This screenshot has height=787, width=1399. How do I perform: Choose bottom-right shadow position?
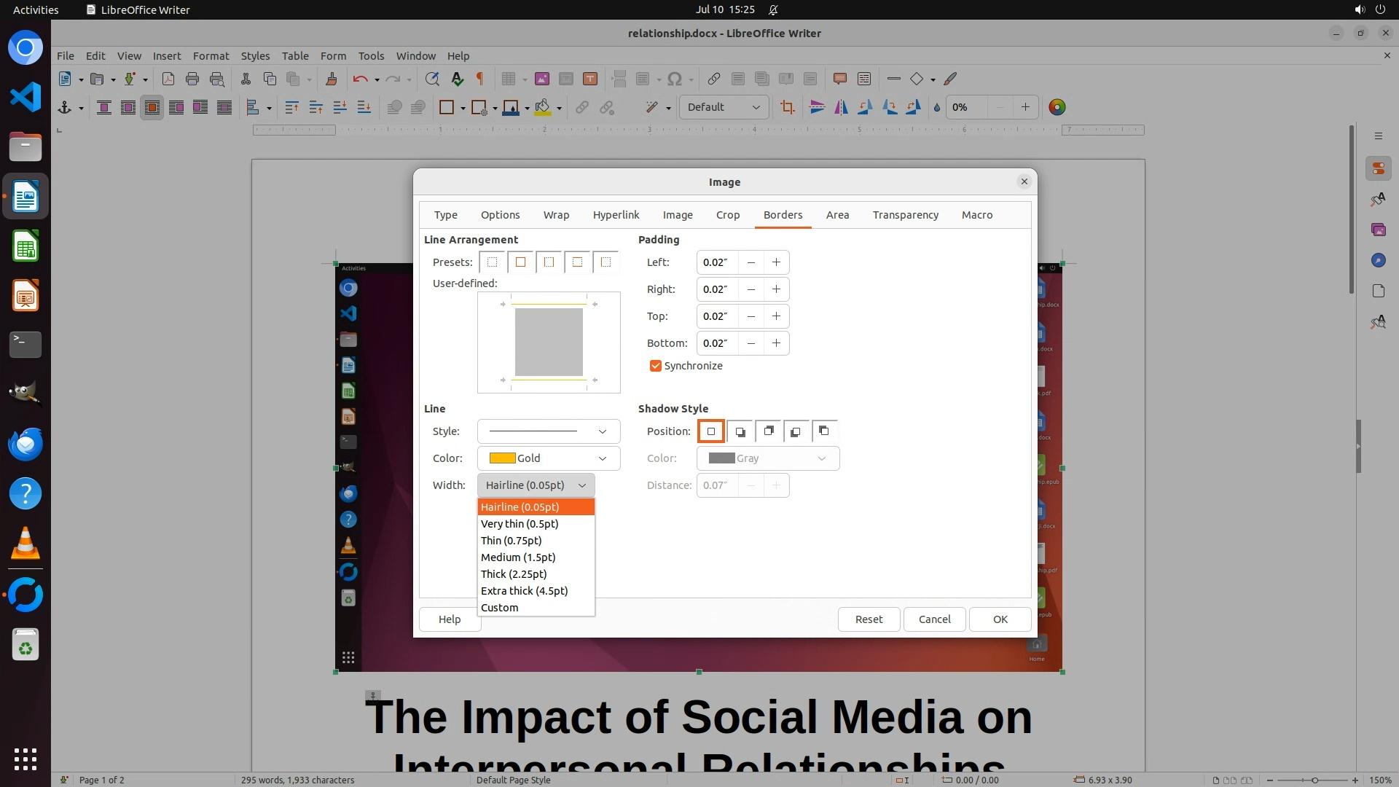(740, 431)
